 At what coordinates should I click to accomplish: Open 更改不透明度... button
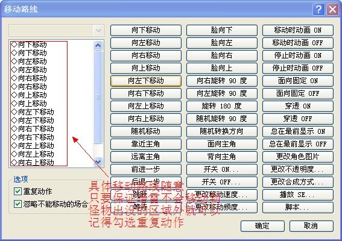coord(298,169)
